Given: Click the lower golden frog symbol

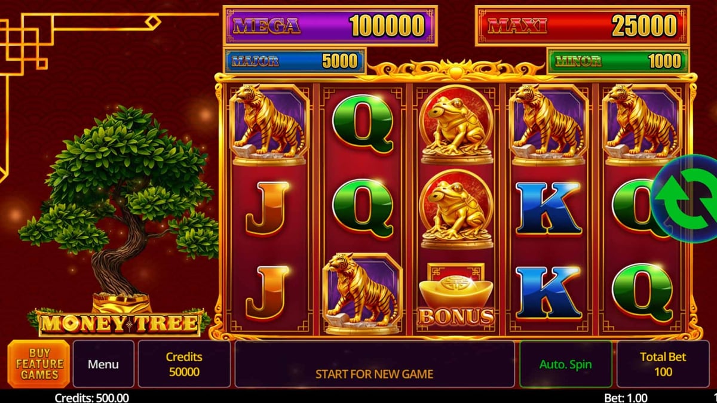Looking at the screenshot, I should (x=456, y=209).
